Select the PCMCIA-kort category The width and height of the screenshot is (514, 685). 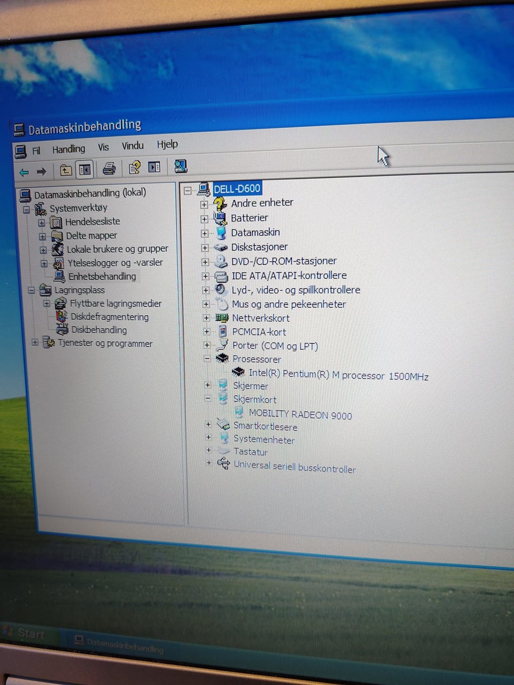[259, 332]
